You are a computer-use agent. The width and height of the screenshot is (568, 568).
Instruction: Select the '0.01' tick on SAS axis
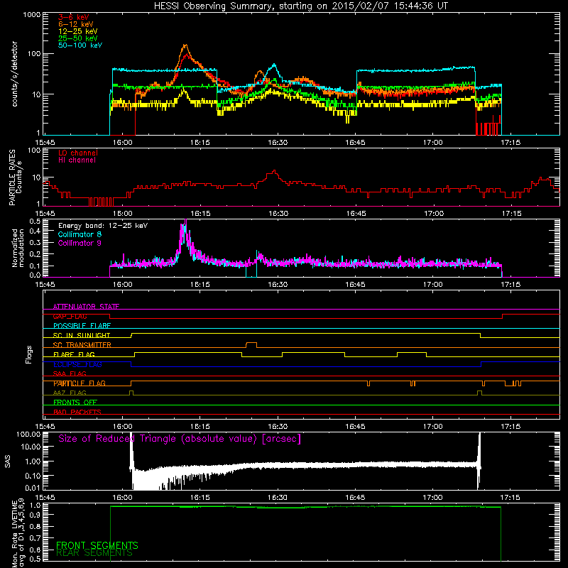(x=33, y=488)
